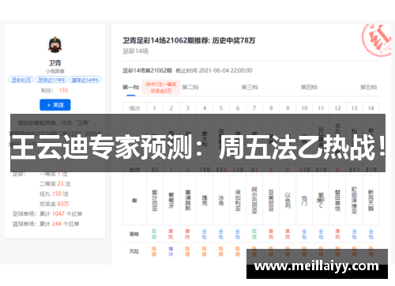Viewport: 395px width, 286px height.
Task: Select match column header 3
Action: (x=188, y=108)
